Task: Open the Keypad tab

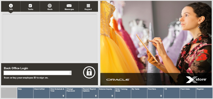Action: tap(88, 6)
